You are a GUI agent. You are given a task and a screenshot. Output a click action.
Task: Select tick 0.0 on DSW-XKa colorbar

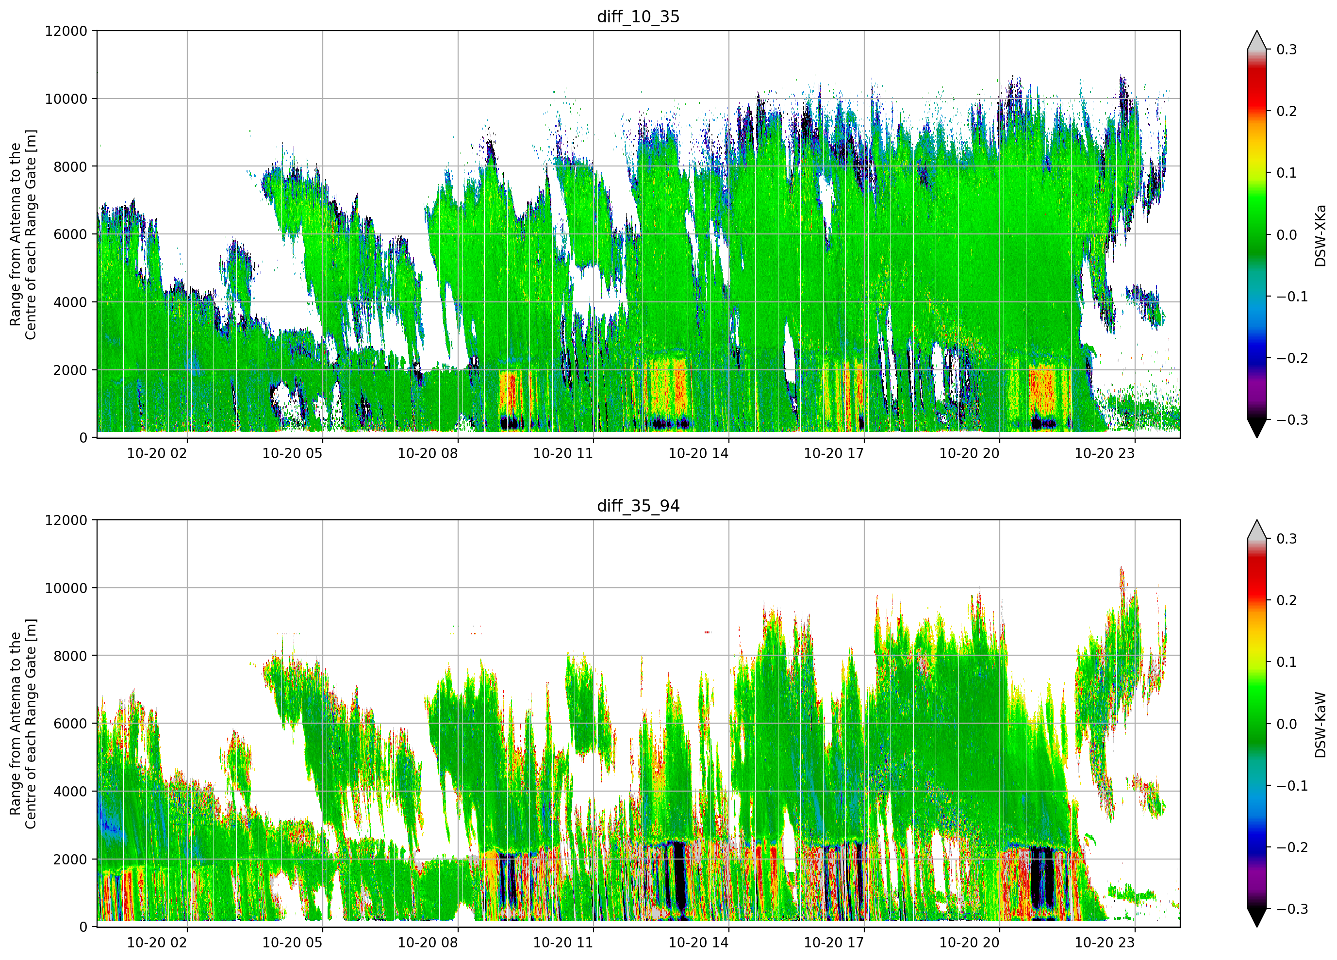pos(1287,235)
